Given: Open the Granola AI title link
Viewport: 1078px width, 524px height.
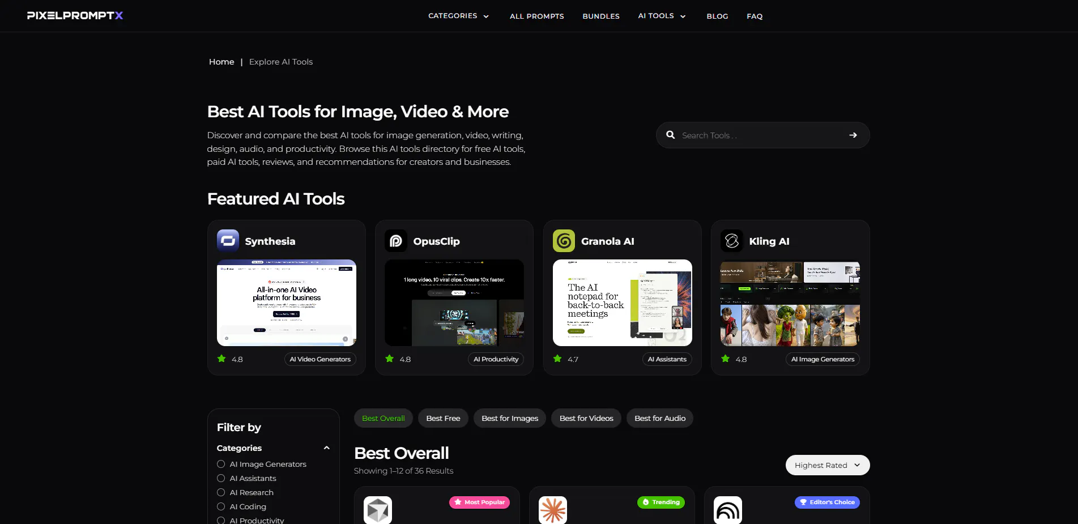Looking at the screenshot, I should [608, 241].
